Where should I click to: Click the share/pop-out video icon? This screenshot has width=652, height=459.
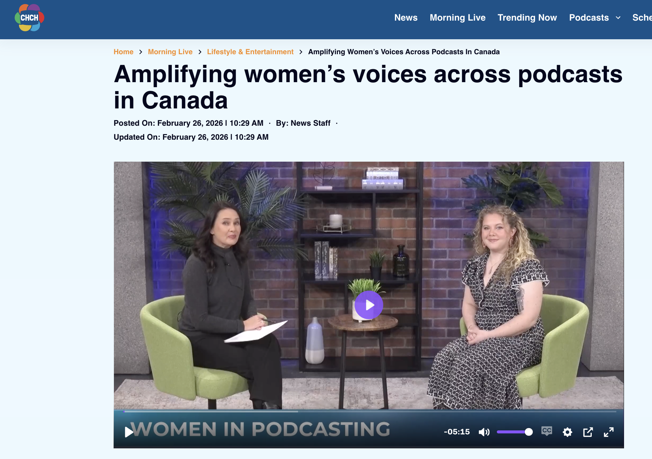pos(588,432)
